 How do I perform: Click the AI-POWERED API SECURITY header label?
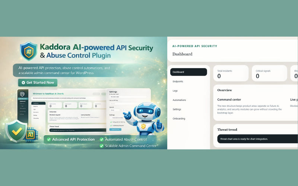194,46
